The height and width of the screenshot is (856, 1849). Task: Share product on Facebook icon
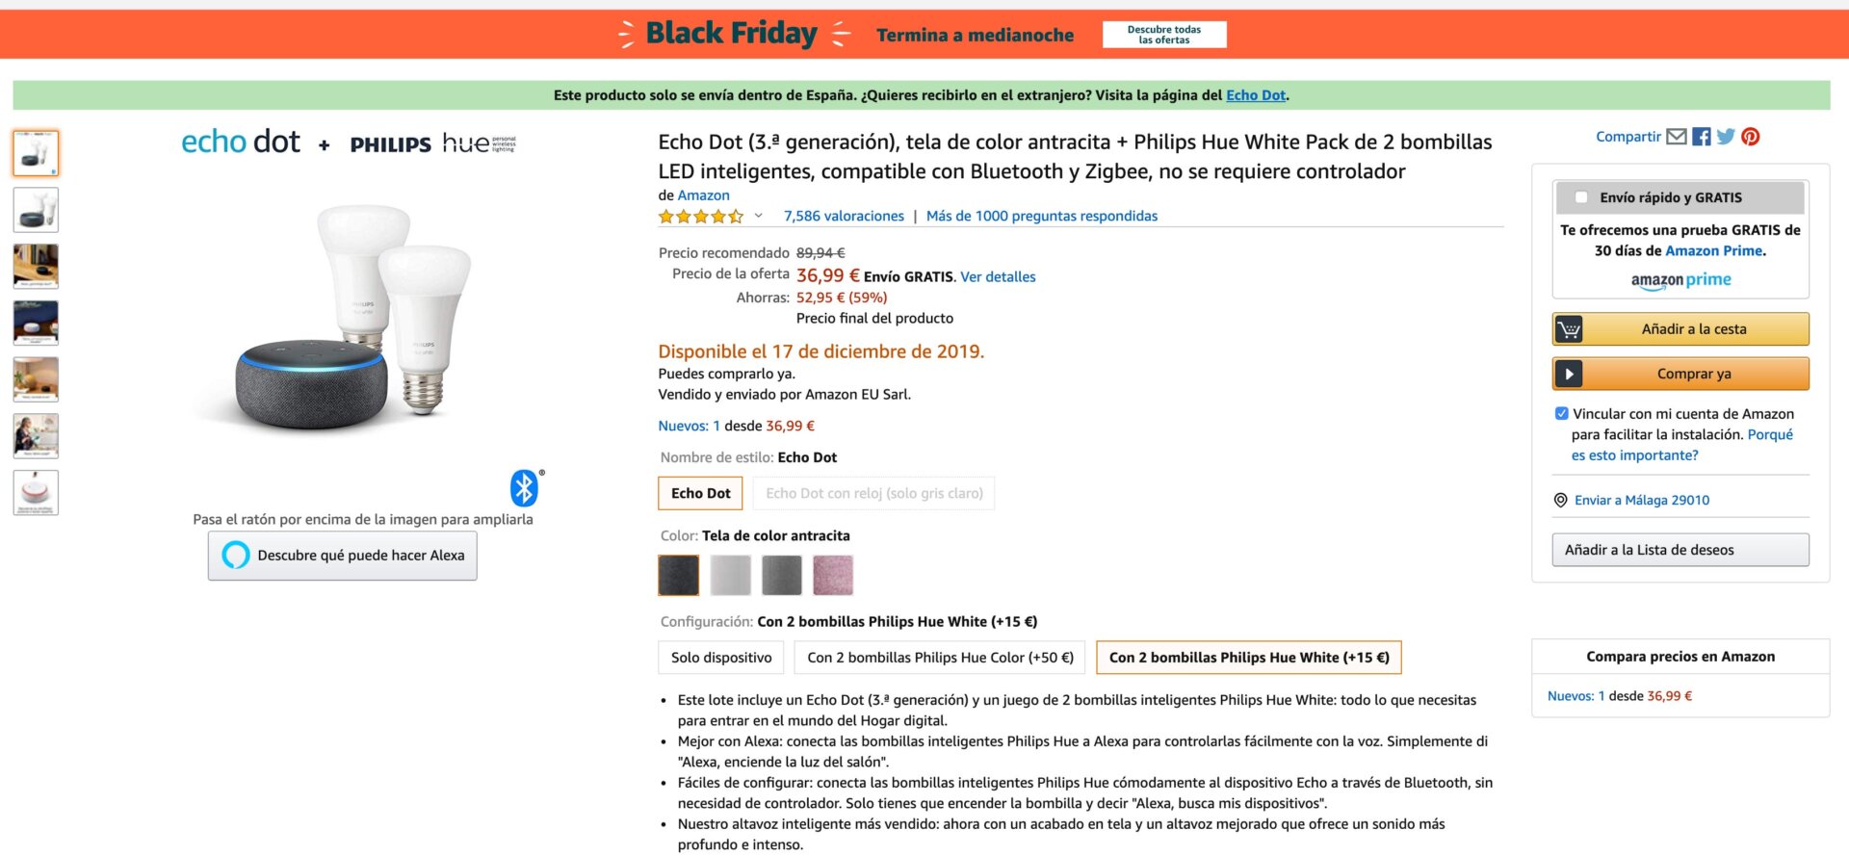(1702, 137)
